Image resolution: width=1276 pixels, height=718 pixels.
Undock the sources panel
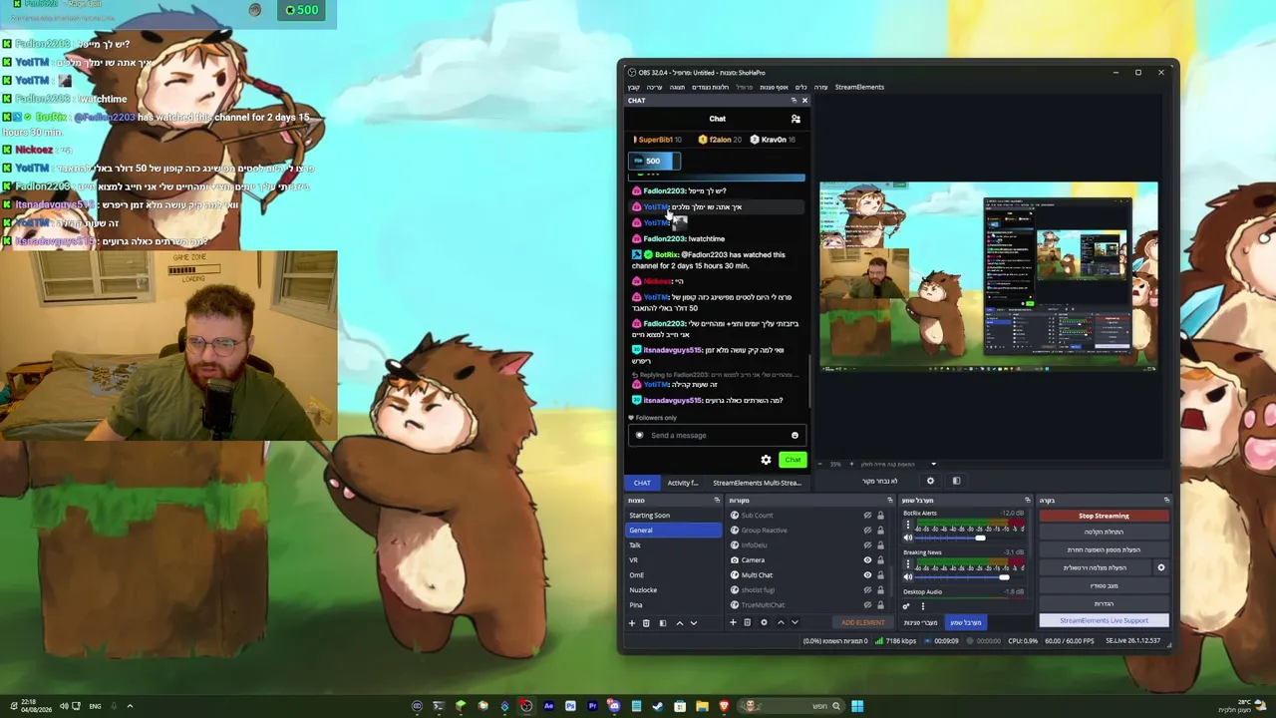890,501
